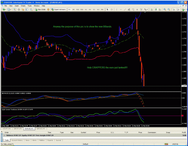Select the Text Label 'T' tool
This screenshot has width=188, height=146.
pyautogui.click(x=141, y=9)
